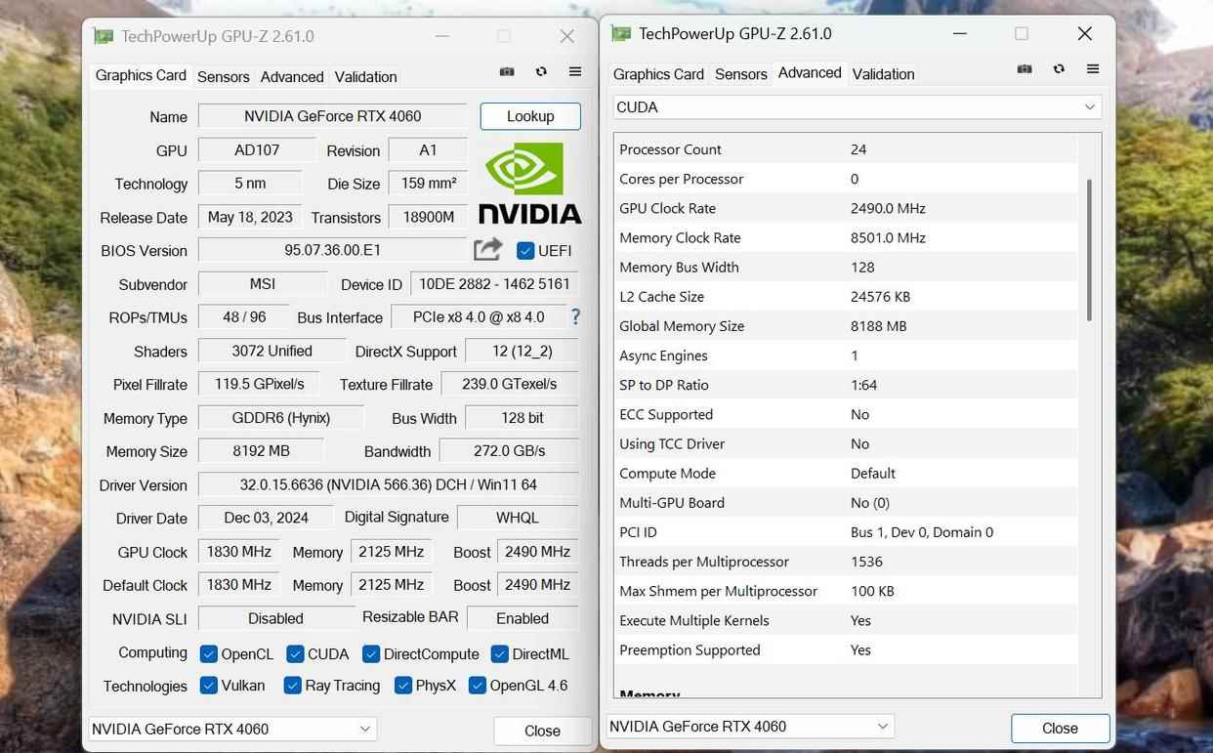Open the hamburger menu in left GPU-Z window
Viewport: 1213px width, 753px height.
(x=575, y=72)
